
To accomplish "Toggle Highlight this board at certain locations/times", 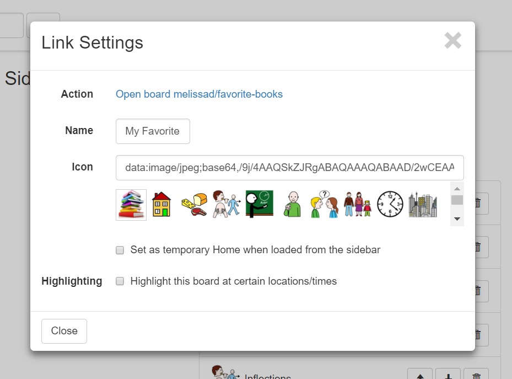I will [x=120, y=281].
